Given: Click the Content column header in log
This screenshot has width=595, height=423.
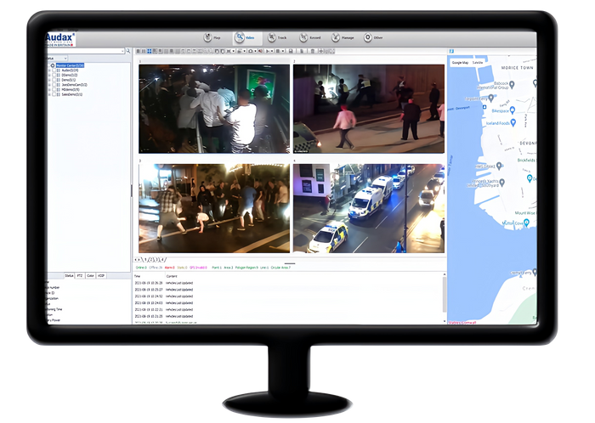Looking at the screenshot, I should (x=172, y=276).
